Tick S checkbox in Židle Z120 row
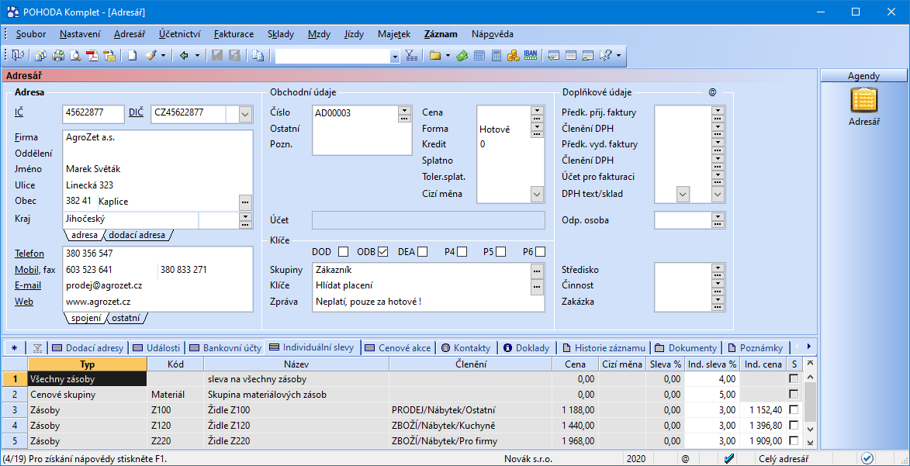This screenshot has height=466, width=910. pos(794,425)
